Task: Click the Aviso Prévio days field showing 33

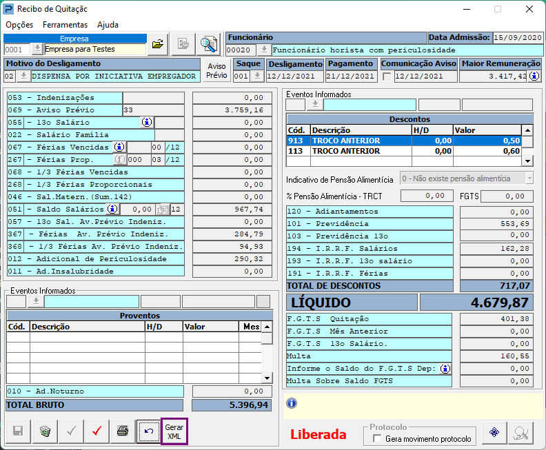Action: point(153,110)
